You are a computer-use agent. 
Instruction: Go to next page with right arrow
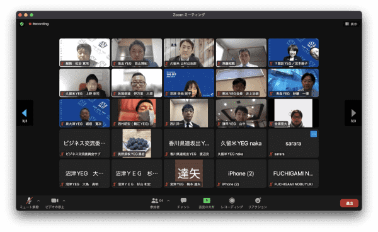click(x=353, y=113)
